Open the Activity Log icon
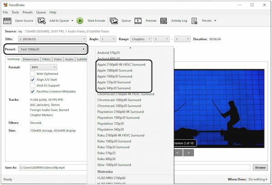 pyautogui.click(x=163, y=20)
